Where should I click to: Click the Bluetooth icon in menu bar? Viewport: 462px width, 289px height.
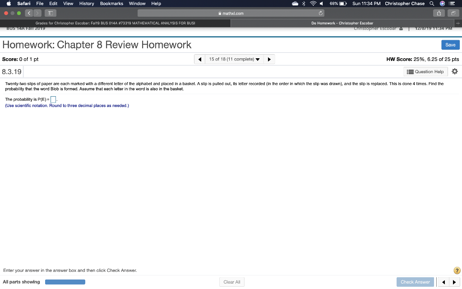click(303, 4)
